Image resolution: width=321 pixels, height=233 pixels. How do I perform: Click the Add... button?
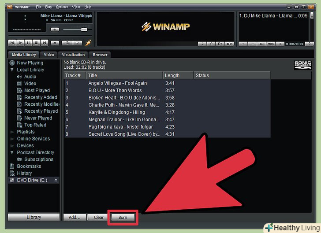coord(75,218)
